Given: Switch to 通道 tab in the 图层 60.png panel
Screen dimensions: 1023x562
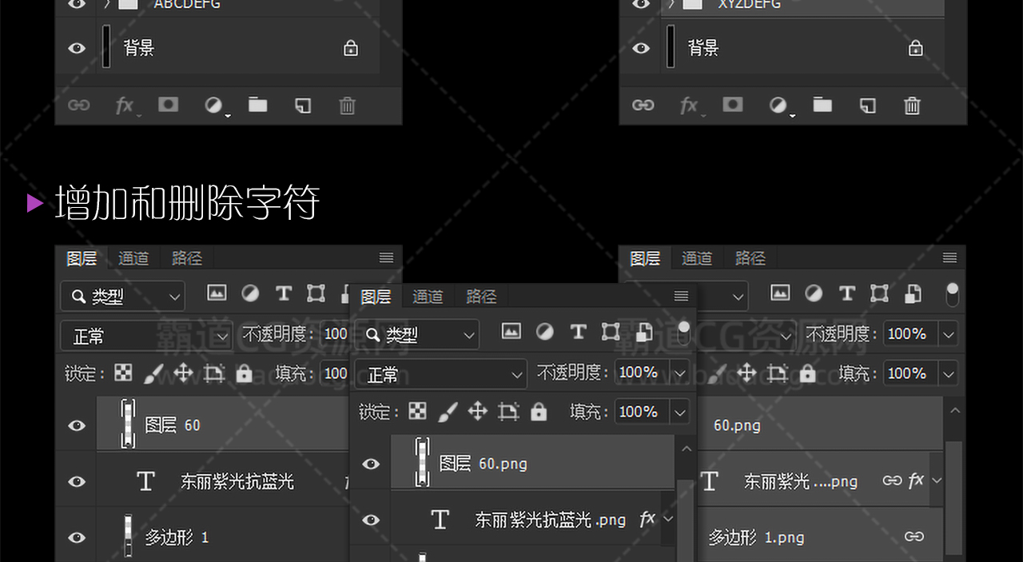Looking at the screenshot, I should click(428, 297).
